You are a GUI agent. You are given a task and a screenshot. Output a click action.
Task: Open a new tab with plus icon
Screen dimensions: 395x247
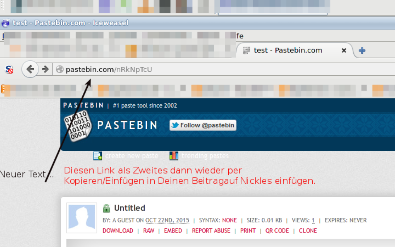[x=362, y=51]
